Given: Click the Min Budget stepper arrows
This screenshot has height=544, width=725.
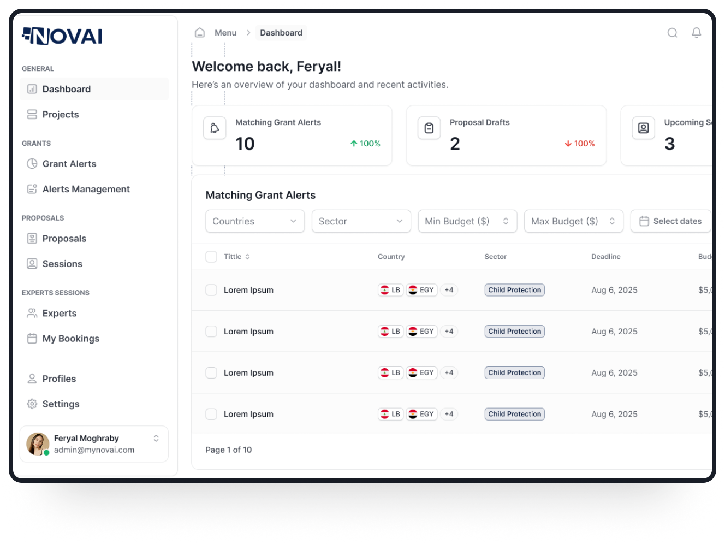Looking at the screenshot, I should click(x=507, y=221).
